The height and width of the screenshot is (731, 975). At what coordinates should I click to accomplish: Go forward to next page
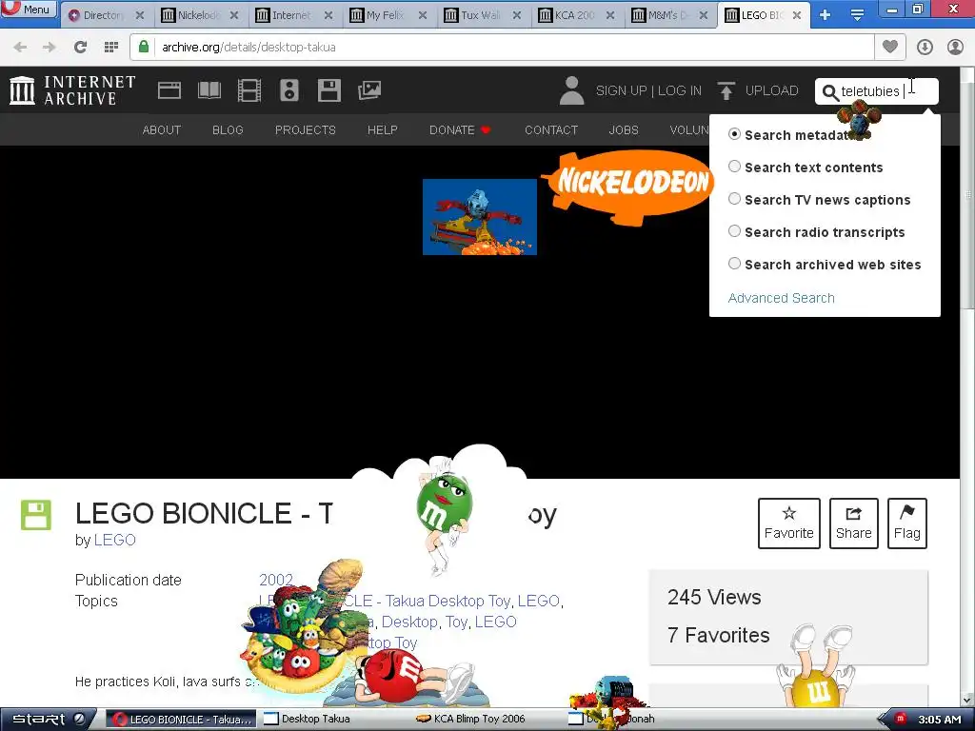tap(50, 47)
